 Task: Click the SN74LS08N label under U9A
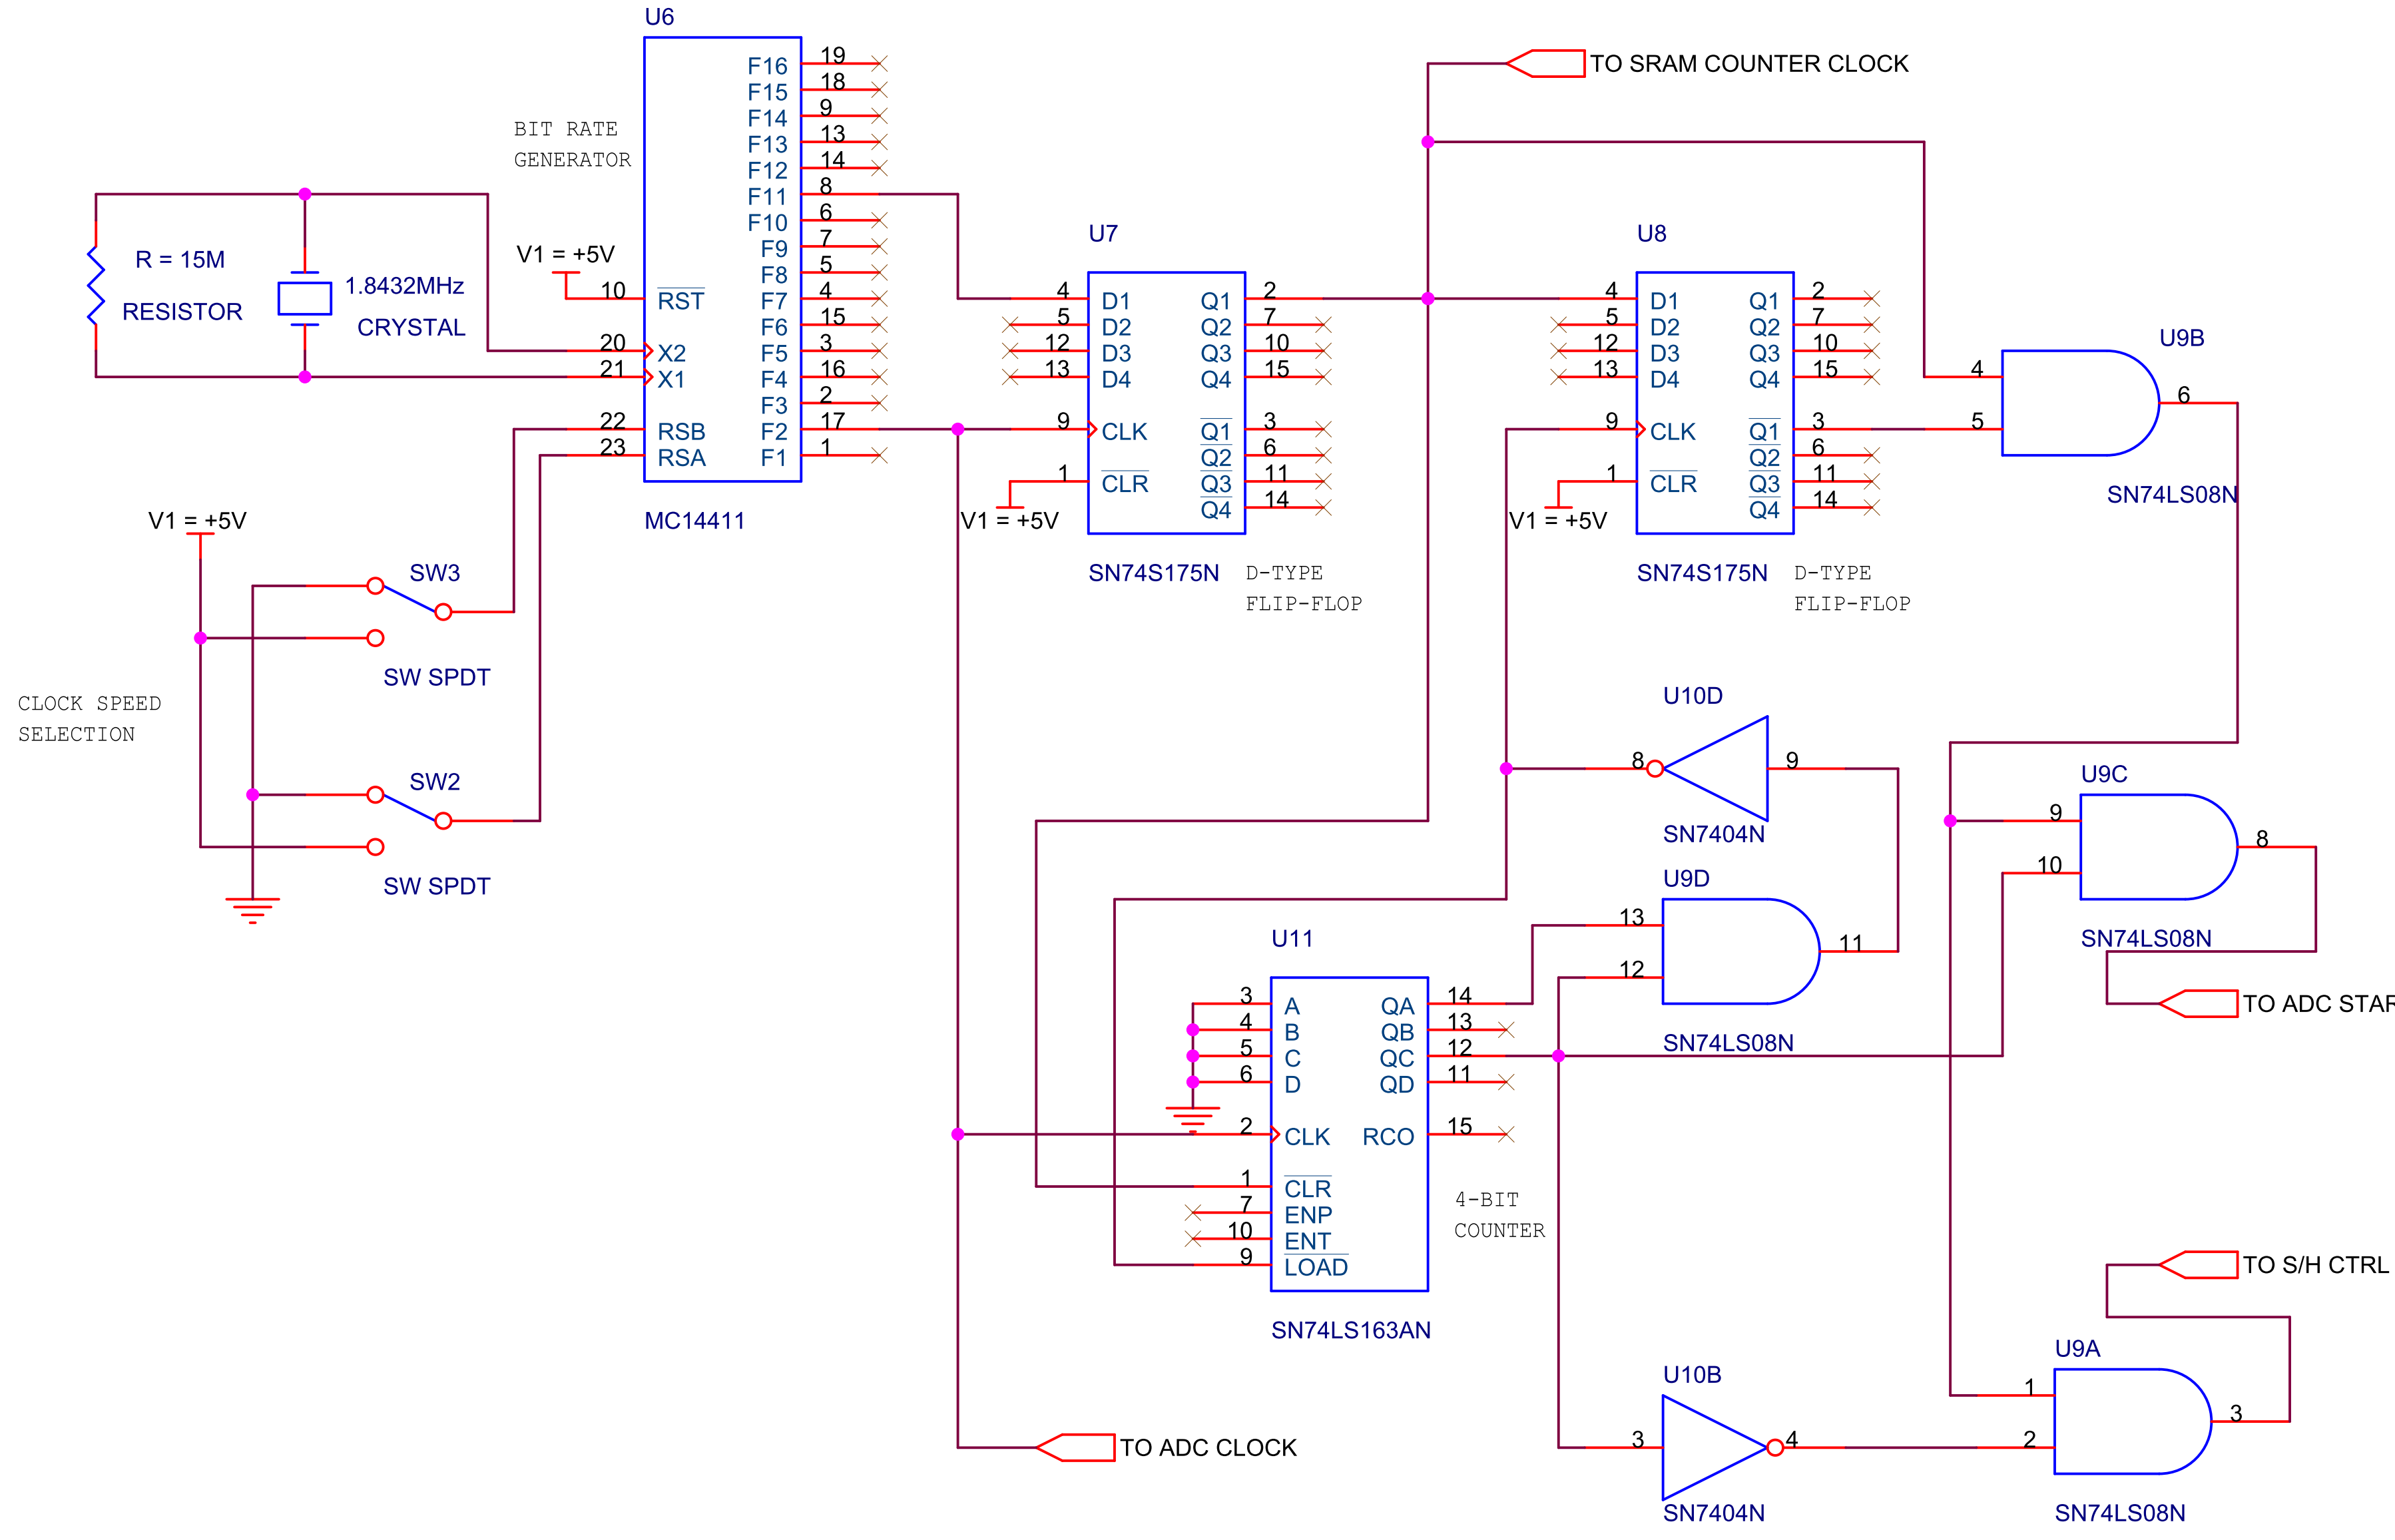[2120, 1513]
